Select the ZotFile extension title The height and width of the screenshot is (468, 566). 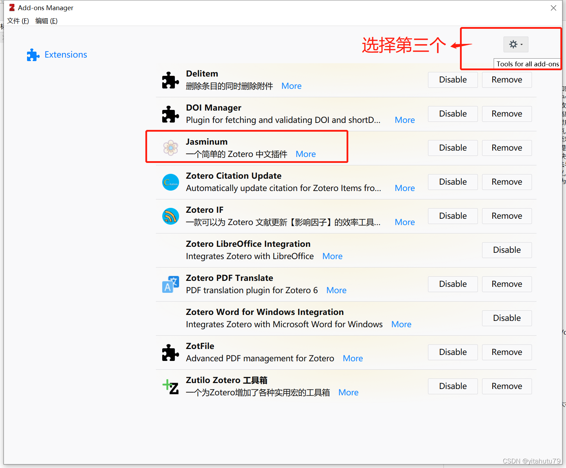[x=200, y=346]
